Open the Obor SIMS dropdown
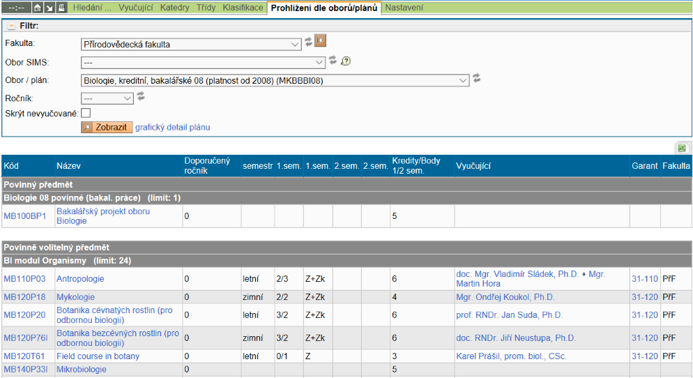The width and height of the screenshot is (693, 378). tap(203, 63)
